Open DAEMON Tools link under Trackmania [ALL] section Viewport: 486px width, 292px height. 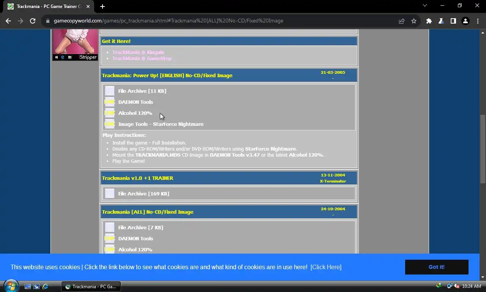(x=136, y=238)
